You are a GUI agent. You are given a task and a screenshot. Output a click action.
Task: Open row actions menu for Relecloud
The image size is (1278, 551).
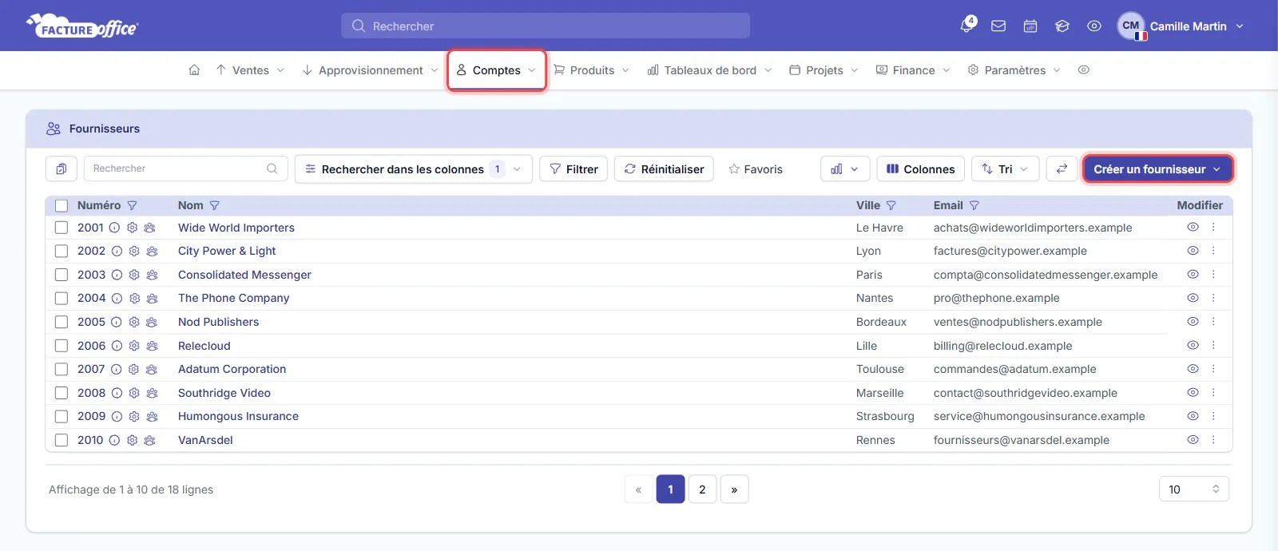(1213, 345)
